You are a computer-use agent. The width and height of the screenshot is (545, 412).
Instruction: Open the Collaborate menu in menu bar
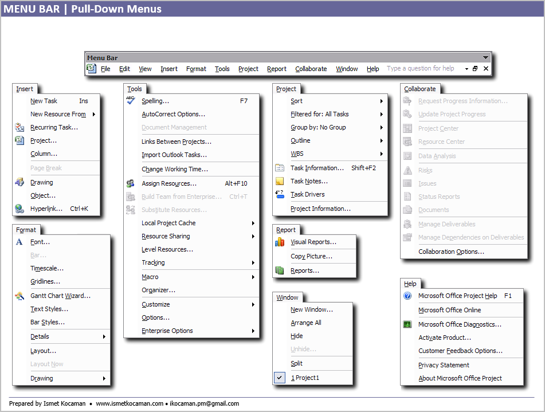[x=311, y=69]
